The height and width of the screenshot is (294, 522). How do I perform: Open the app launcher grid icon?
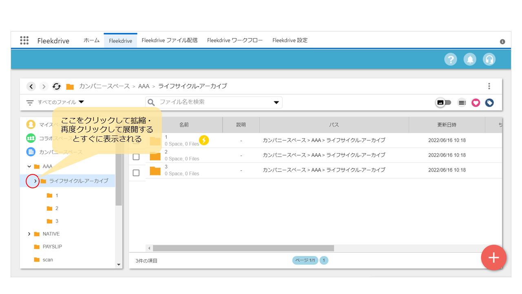pos(24,40)
